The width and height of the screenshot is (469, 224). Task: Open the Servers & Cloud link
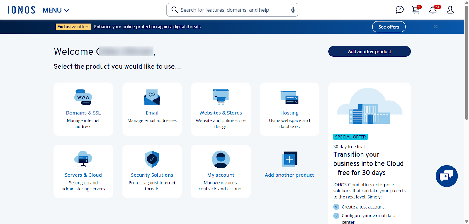(x=83, y=175)
